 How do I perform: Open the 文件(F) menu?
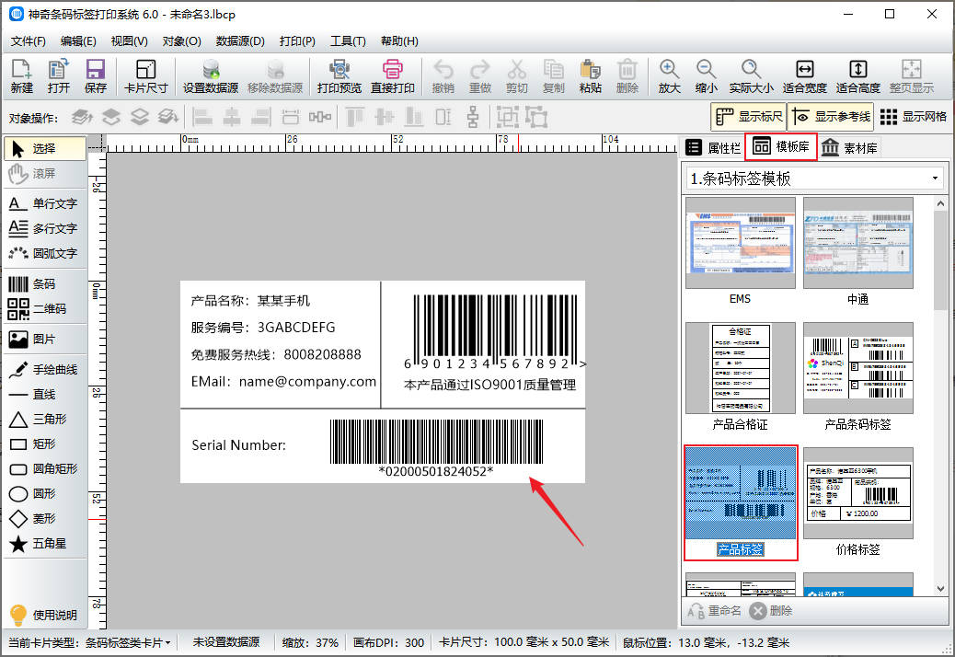click(28, 41)
